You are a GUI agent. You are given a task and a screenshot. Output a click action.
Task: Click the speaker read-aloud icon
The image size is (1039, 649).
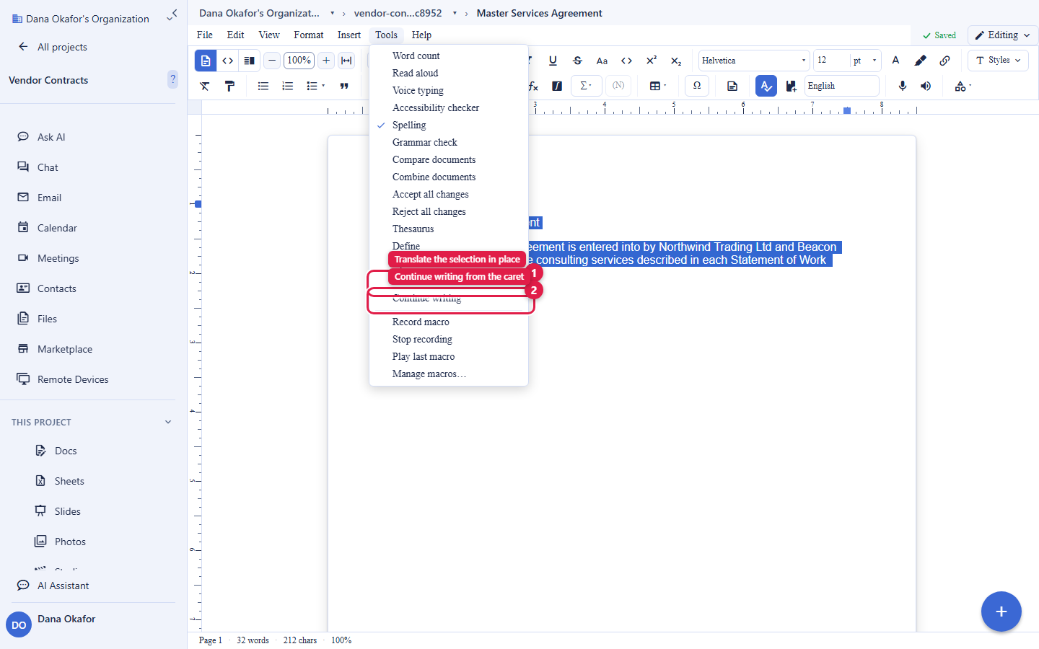tap(926, 87)
